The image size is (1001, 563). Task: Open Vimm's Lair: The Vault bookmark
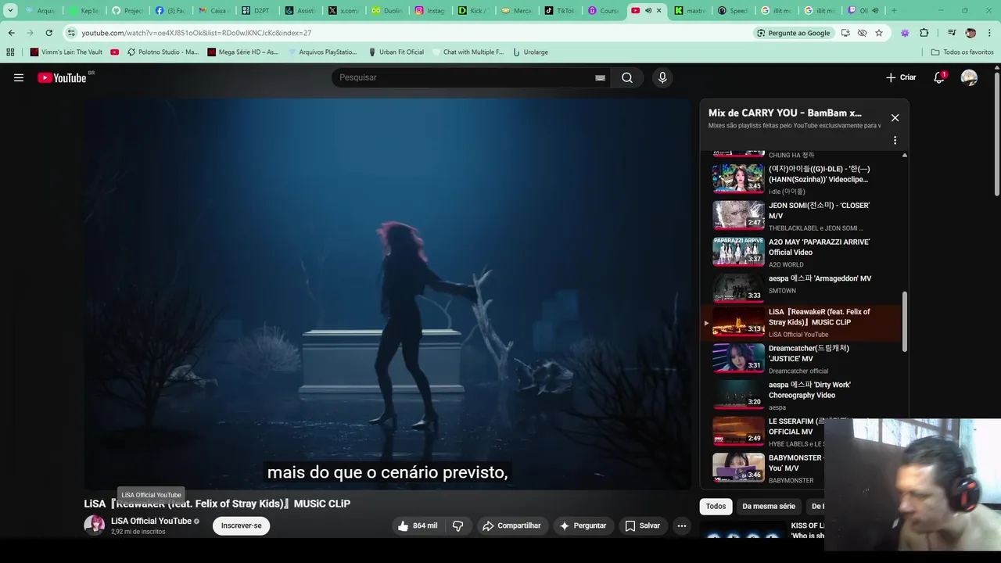click(66, 52)
